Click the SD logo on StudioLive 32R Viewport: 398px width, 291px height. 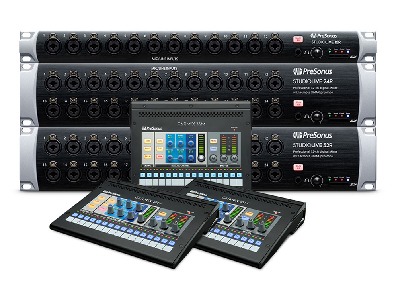pyautogui.click(x=353, y=185)
